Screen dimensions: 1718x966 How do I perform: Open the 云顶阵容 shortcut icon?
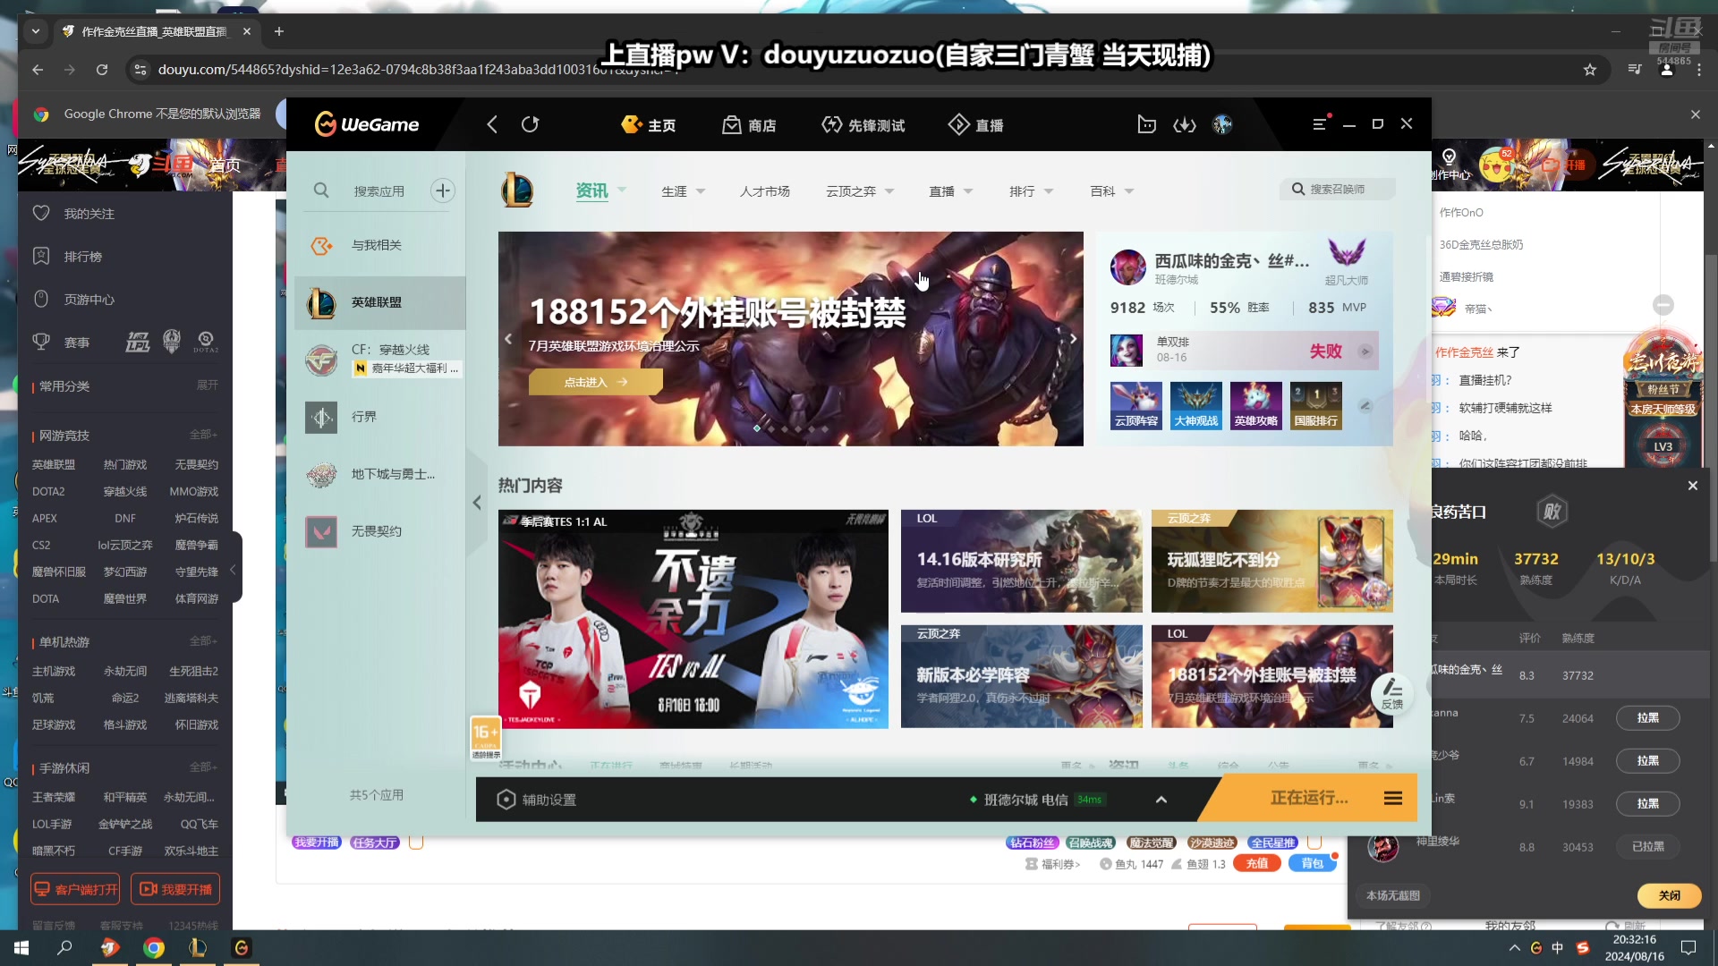[1136, 406]
